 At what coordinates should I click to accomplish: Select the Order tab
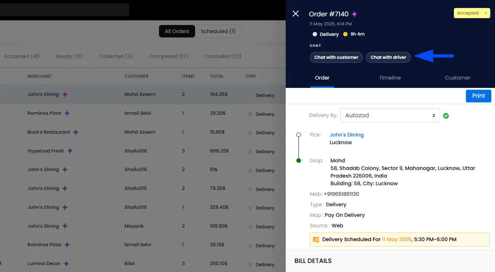tap(322, 78)
